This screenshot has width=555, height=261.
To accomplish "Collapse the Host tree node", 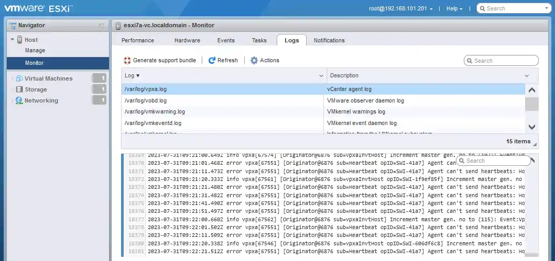I will click(x=12, y=40).
